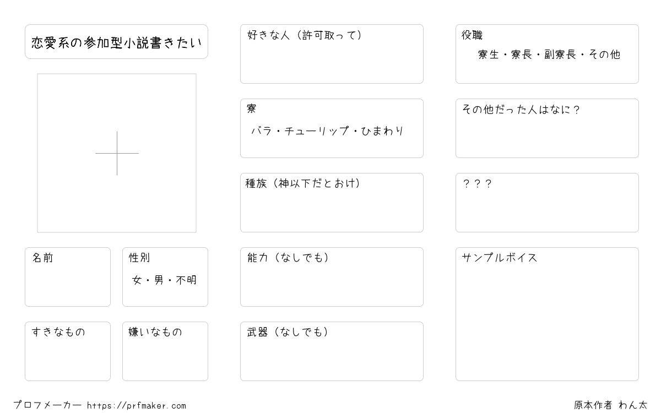Viewport: 661px width, 413px height.
Task: Click the 寮 dormitory options text
Action: pos(328,131)
